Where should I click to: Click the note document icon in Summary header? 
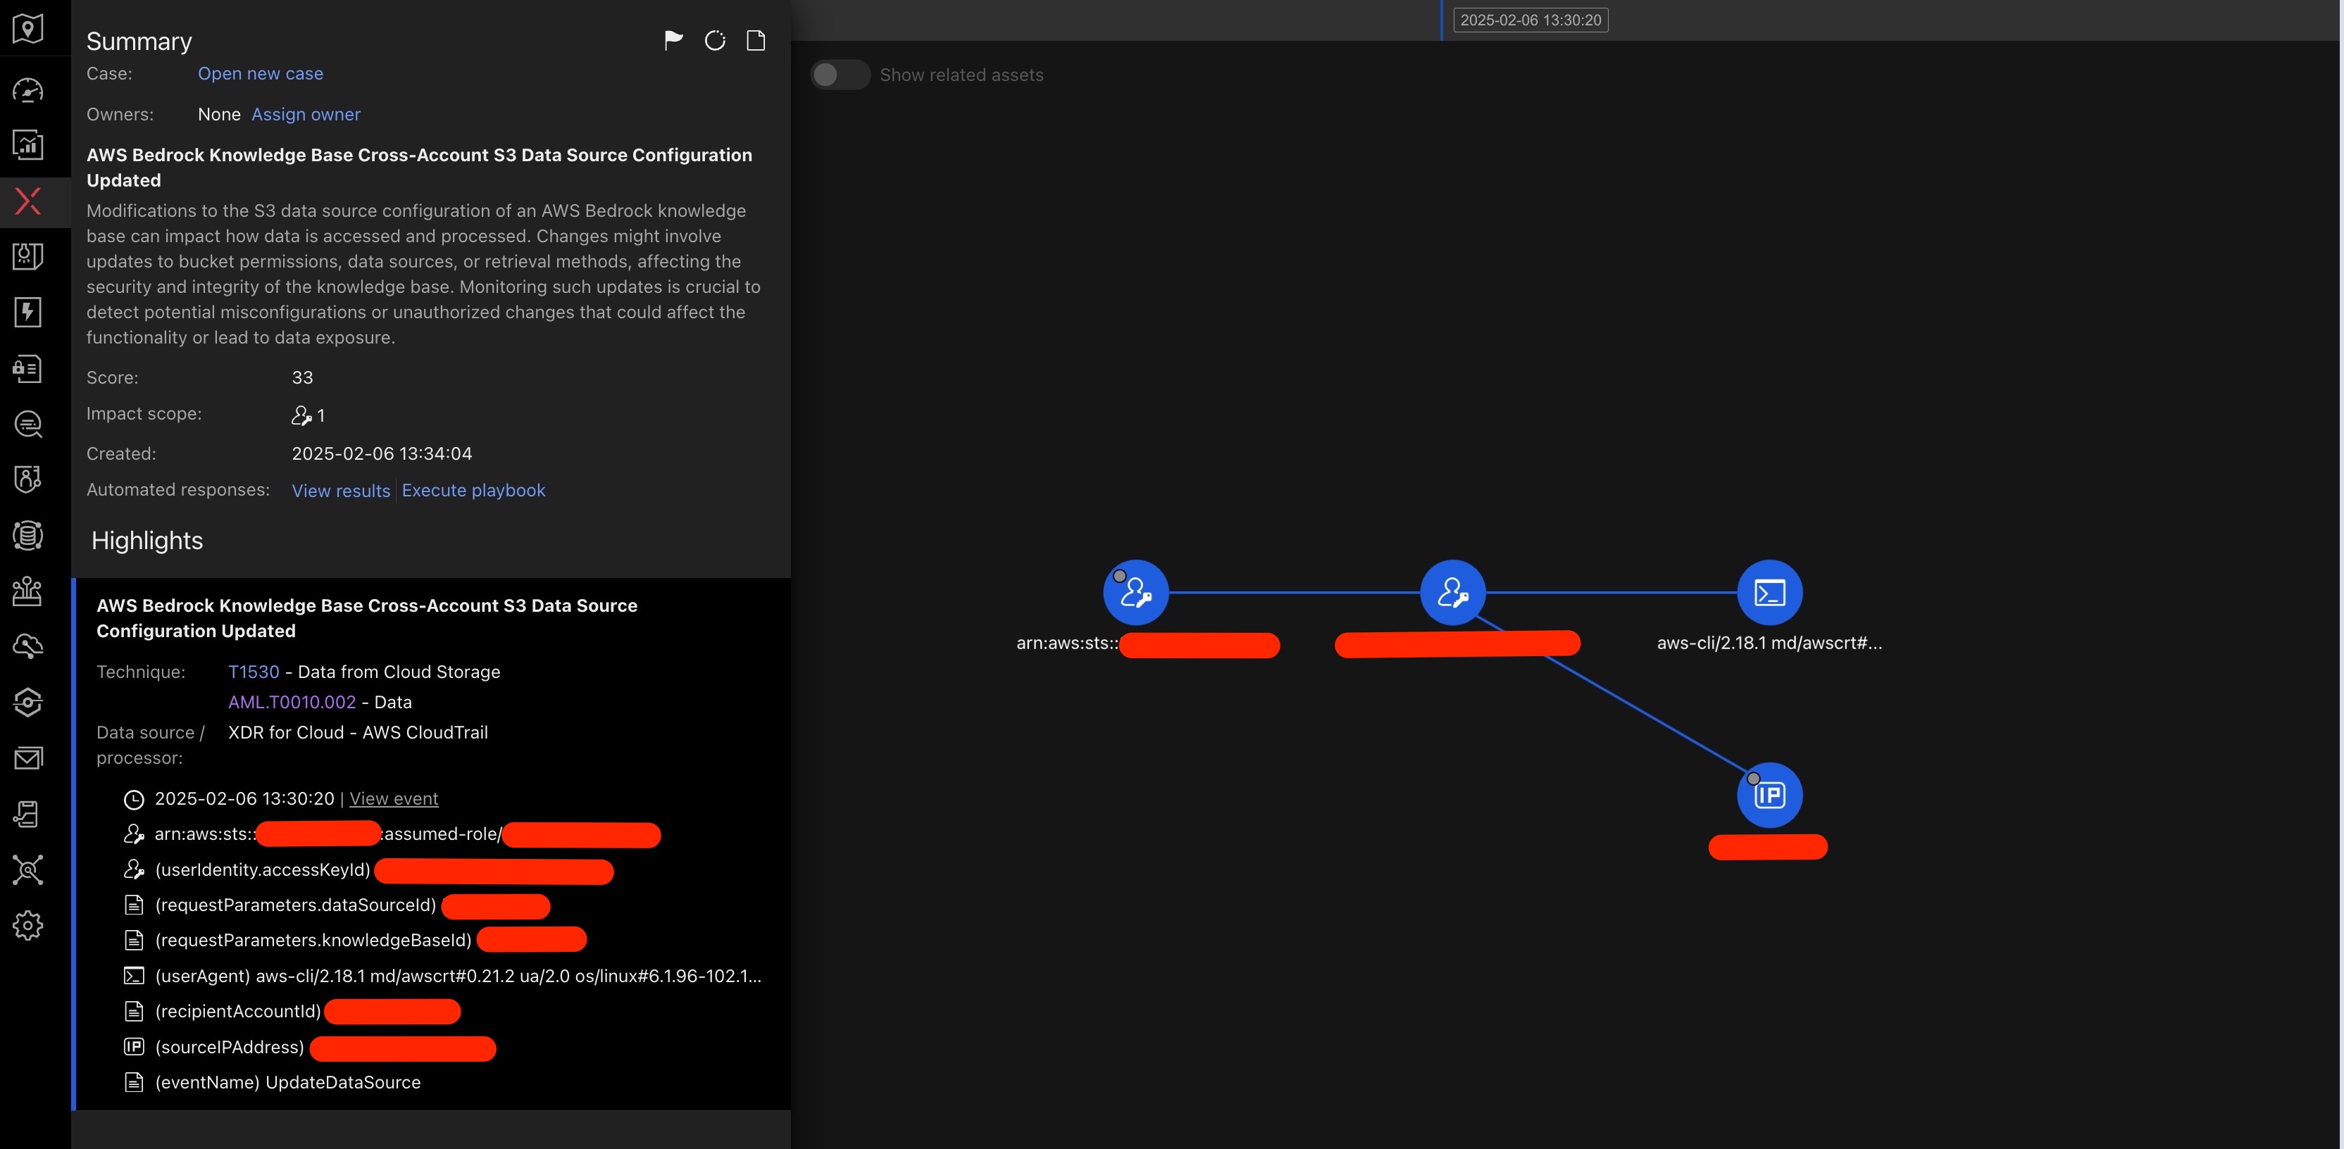click(755, 40)
